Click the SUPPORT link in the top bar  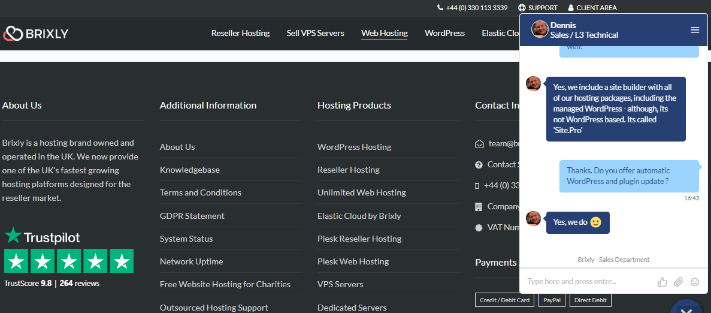[543, 8]
